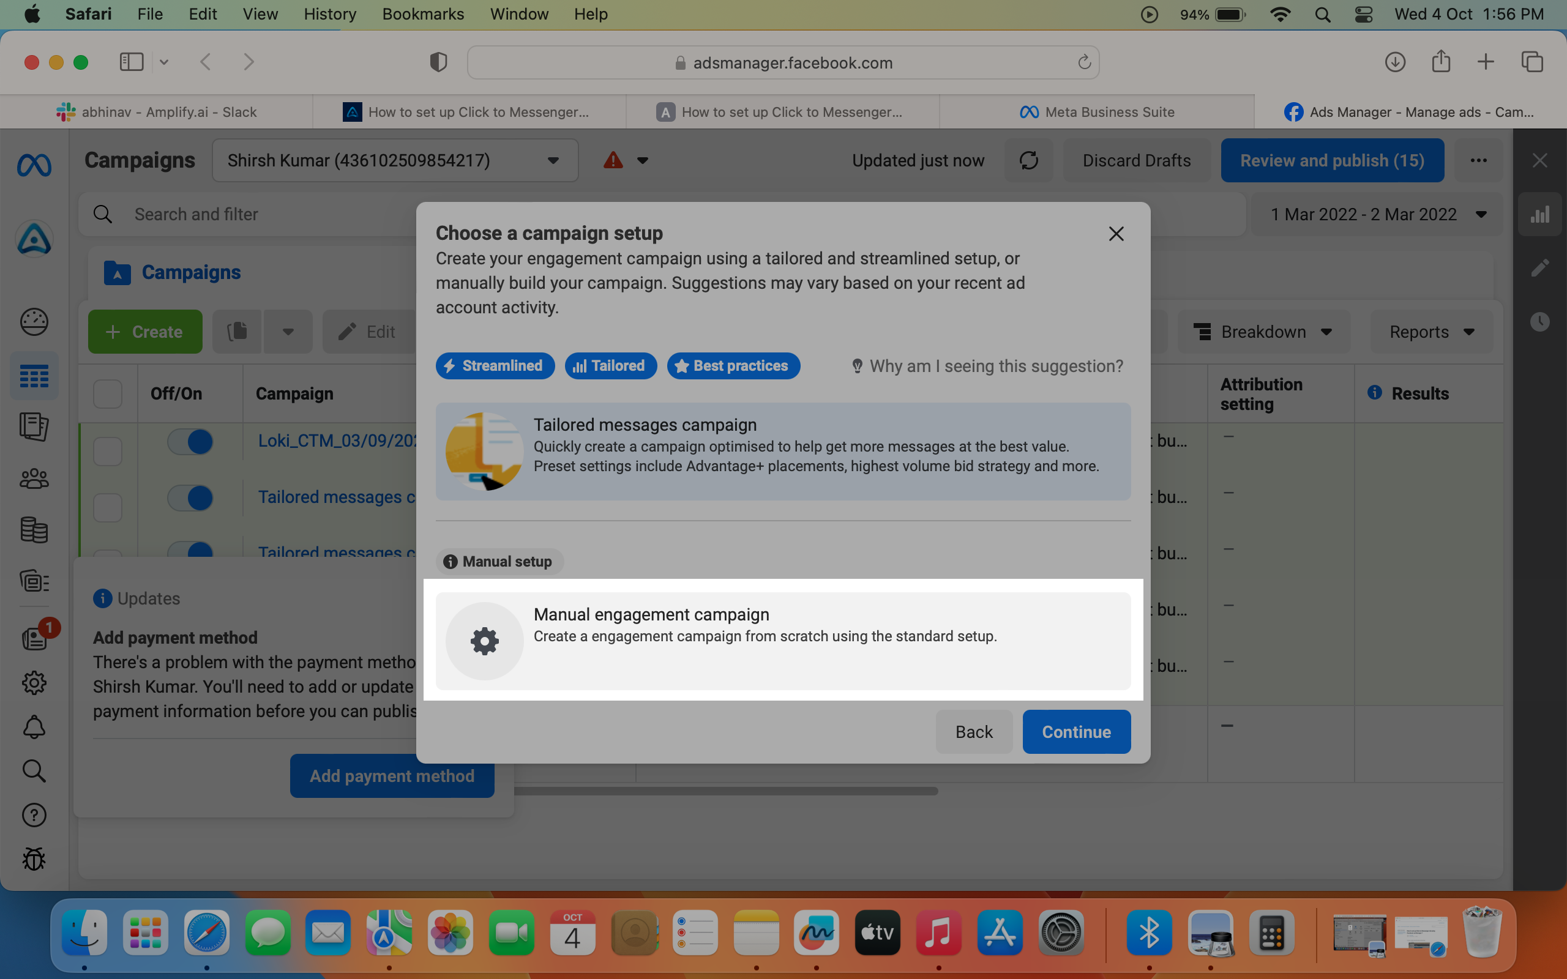The width and height of the screenshot is (1567, 979).
Task: Open the three-dots more options button
Action: (x=1478, y=160)
